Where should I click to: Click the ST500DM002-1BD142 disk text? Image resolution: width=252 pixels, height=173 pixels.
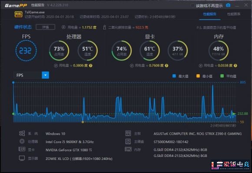(171, 142)
